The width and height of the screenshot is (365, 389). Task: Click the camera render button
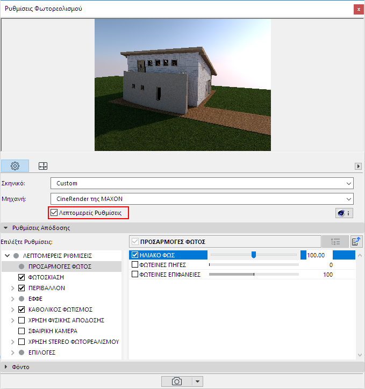(177, 381)
